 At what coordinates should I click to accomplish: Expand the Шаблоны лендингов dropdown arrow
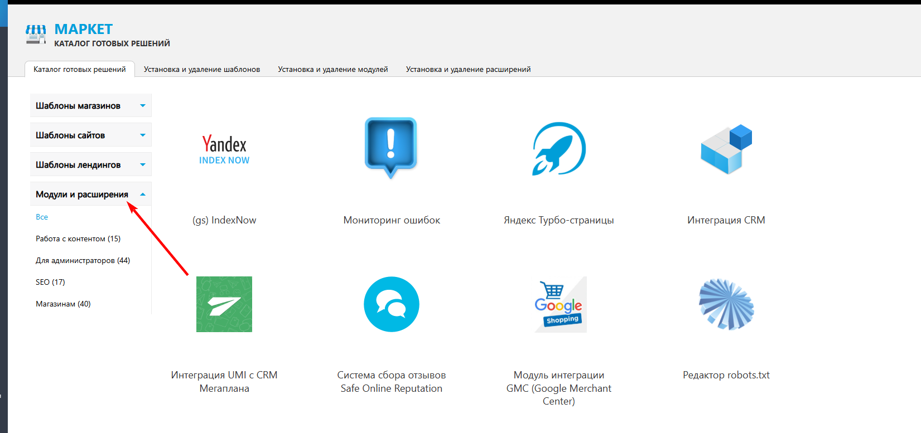pos(143,165)
